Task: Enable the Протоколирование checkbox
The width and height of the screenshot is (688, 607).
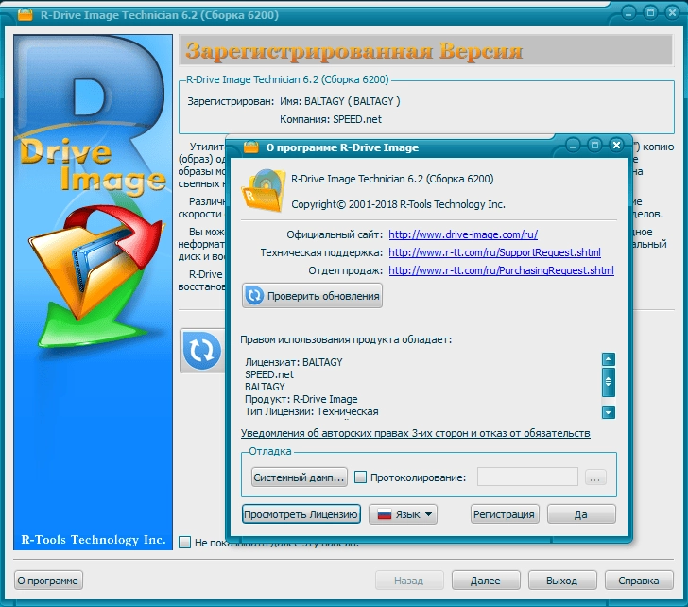Action: pos(360,477)
